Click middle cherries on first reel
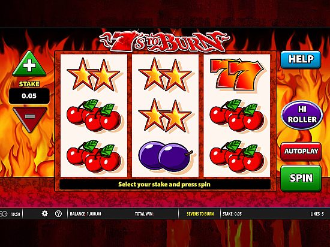The image size is (330, 247). pos(94,115)
